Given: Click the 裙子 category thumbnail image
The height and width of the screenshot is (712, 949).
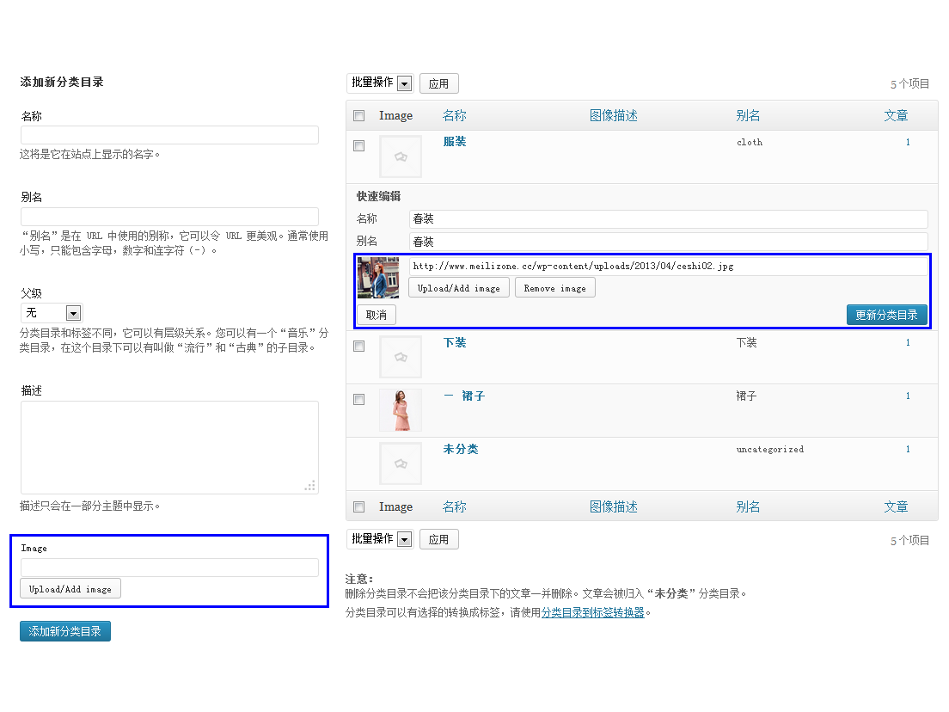Looking at the screenshot, I should (x=400, y=410).
